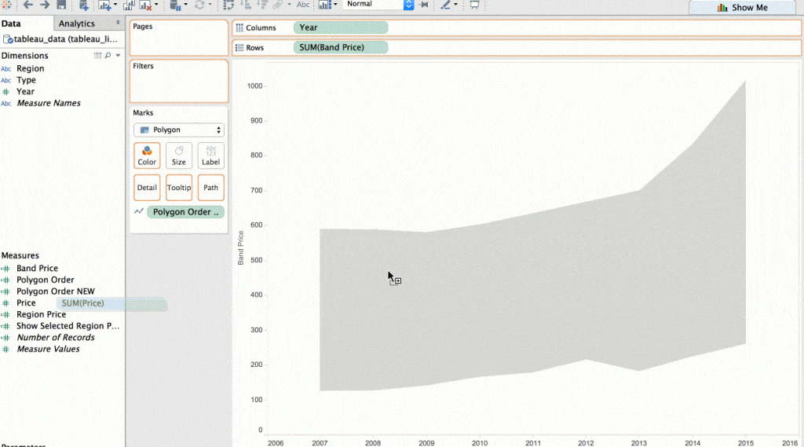Screen dimensions: 804x447
Task: Open the Normal fit dropdown
Action: tap(378, 5)
